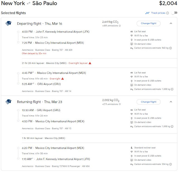Screen dimensions: 179x173
Task: Click info icon beside 943 kg estimate
Action: click(172, 48)
